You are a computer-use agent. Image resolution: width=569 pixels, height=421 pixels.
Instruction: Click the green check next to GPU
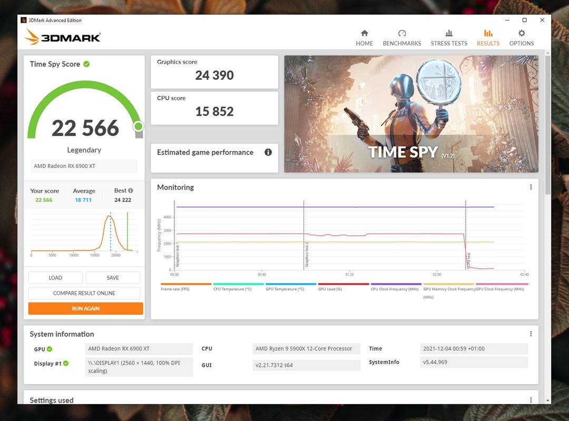point(50,349)
